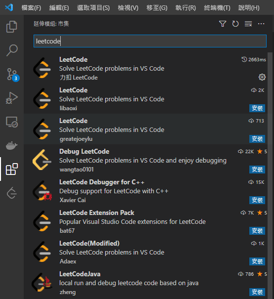This screenshot has height=299, width=274.
Task: Open the views and more actions menu
Action: pyautogui.click(x=261, y=24)
